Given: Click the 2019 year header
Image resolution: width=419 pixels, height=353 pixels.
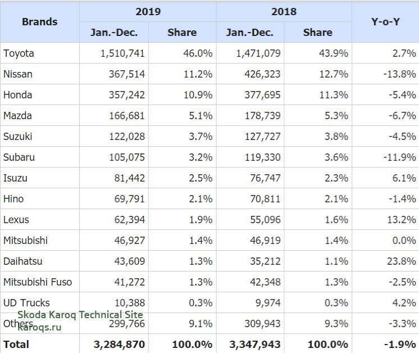Looking at the screenshot, I should pyautogui.click(x=148, y=11).
